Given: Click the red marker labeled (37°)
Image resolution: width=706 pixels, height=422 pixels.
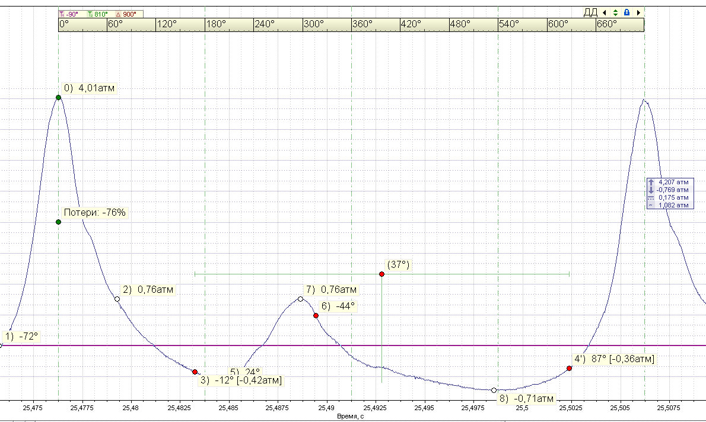Looking at the screenshot, I should click(382, 274).
